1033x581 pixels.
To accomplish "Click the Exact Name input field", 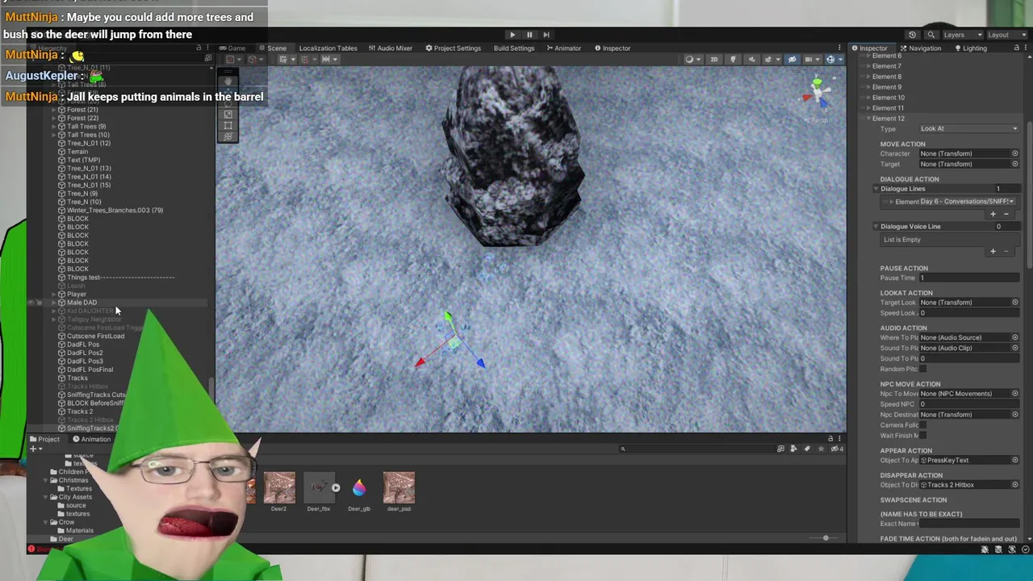I will [x=969, y=524].
